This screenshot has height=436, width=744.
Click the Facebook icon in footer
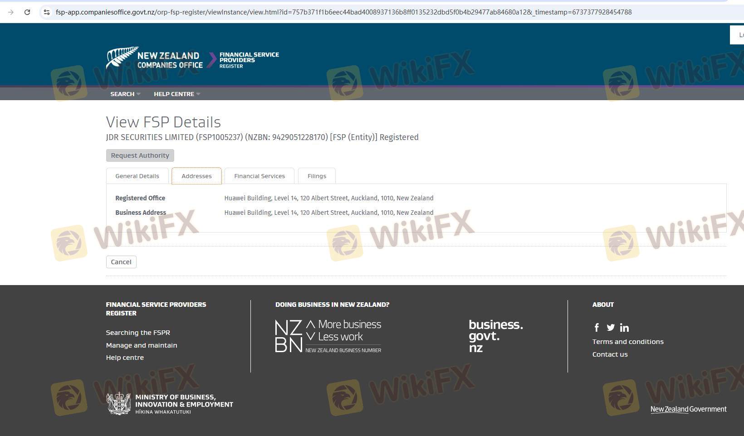coord(597,328)
